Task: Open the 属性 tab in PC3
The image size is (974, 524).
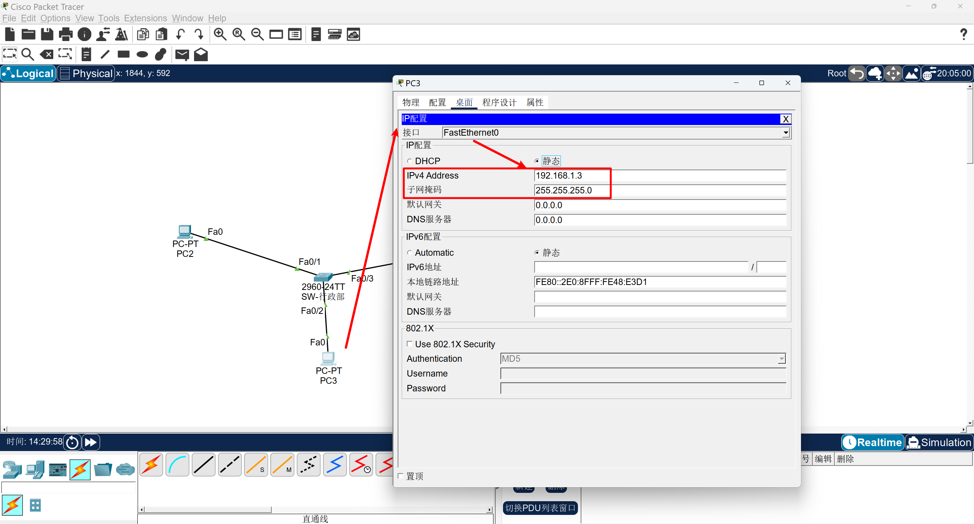Action: (535, 103)
